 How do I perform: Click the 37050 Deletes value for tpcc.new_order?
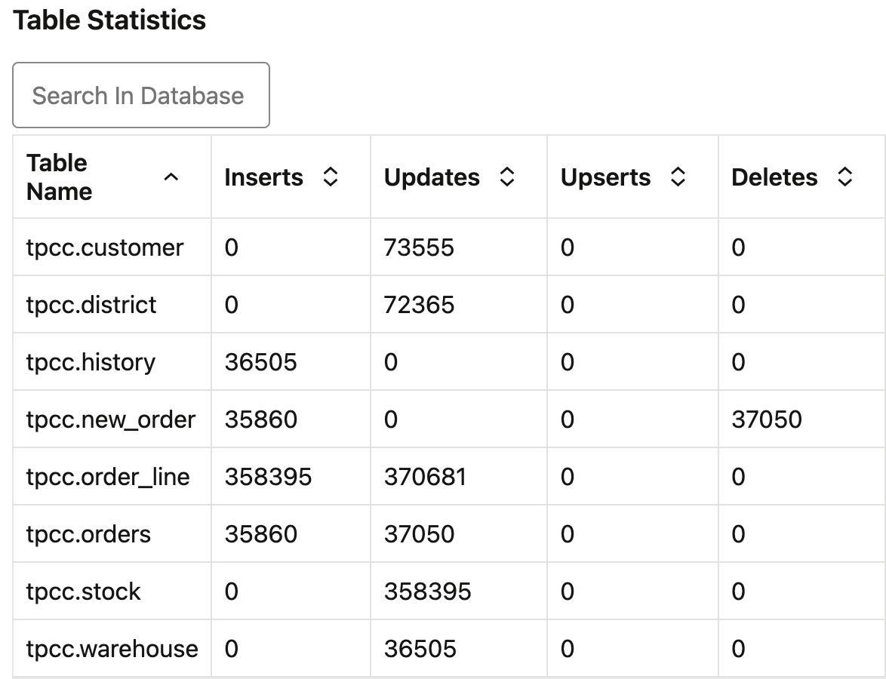point(766,419)
